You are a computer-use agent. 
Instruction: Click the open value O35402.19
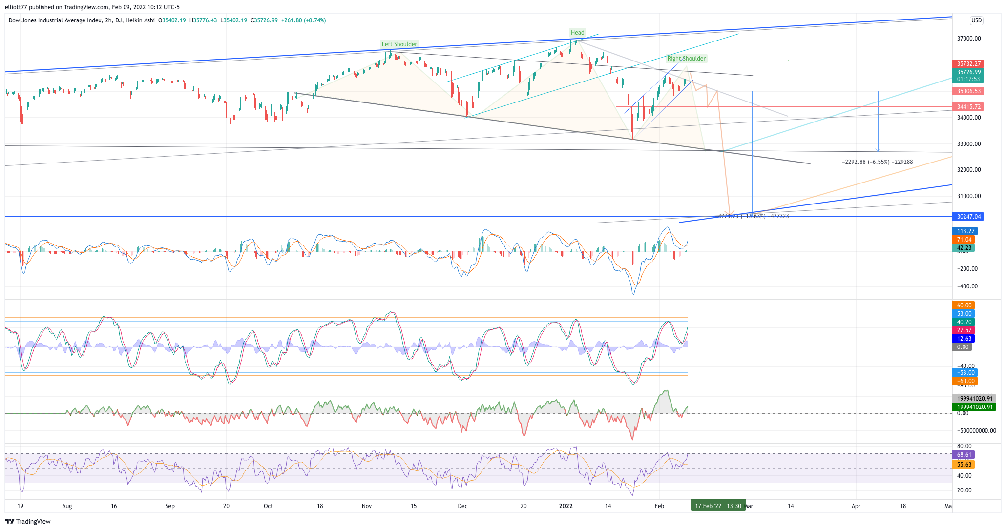[x=172, y=20]
